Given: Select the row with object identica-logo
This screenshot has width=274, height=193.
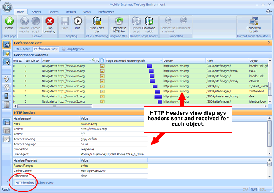Looking at the screenshot, I should pyautogui.click(x=140, y=101).
